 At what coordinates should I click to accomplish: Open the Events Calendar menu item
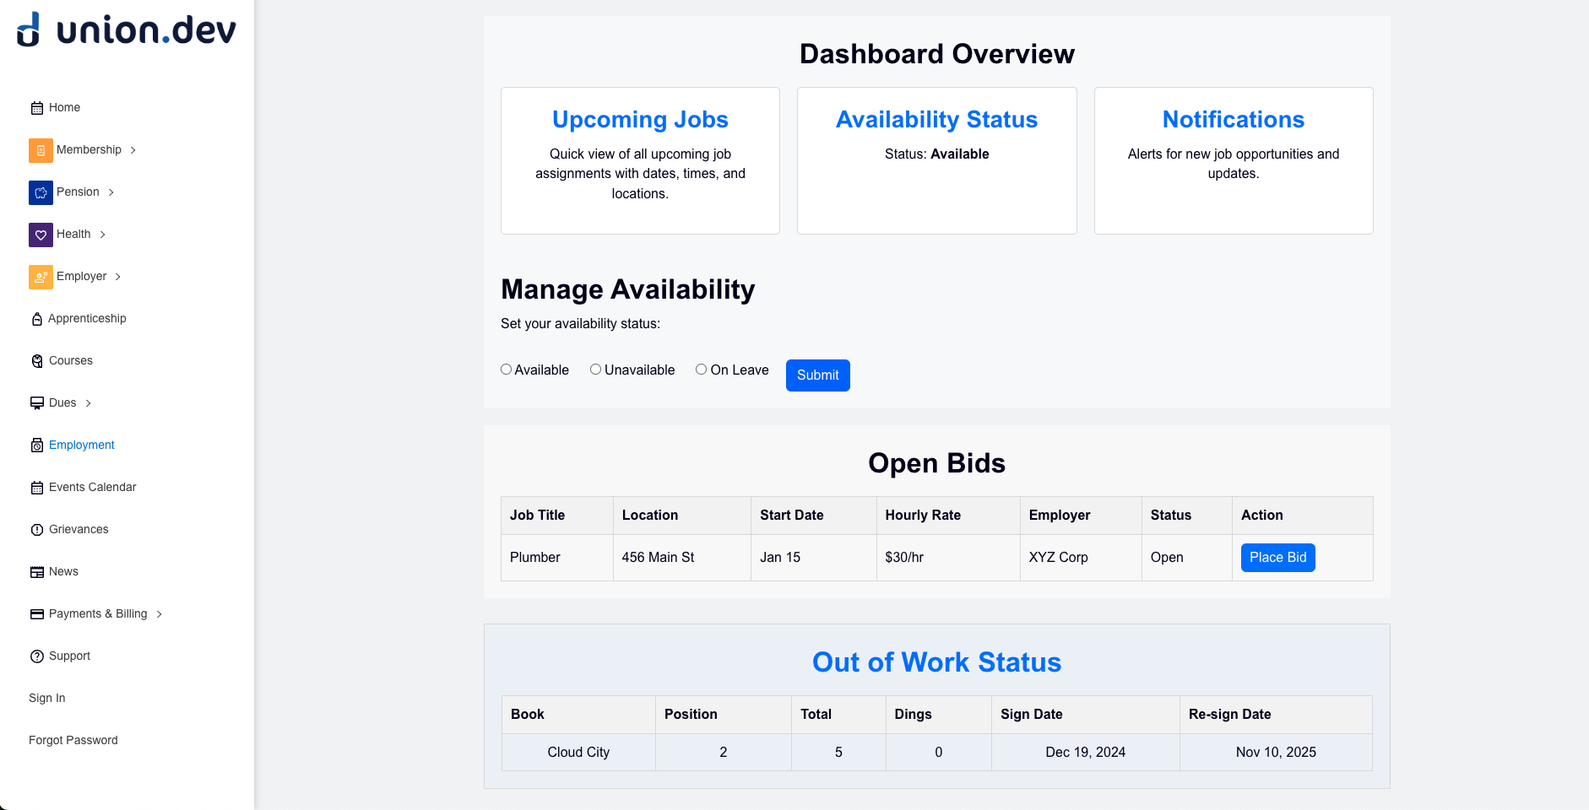[92, 487]
